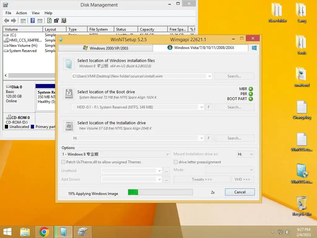Click Disk Management horizontal scrollbar left arrow
Viewport: 317px width, 238px height.
[x=6, y=76]
